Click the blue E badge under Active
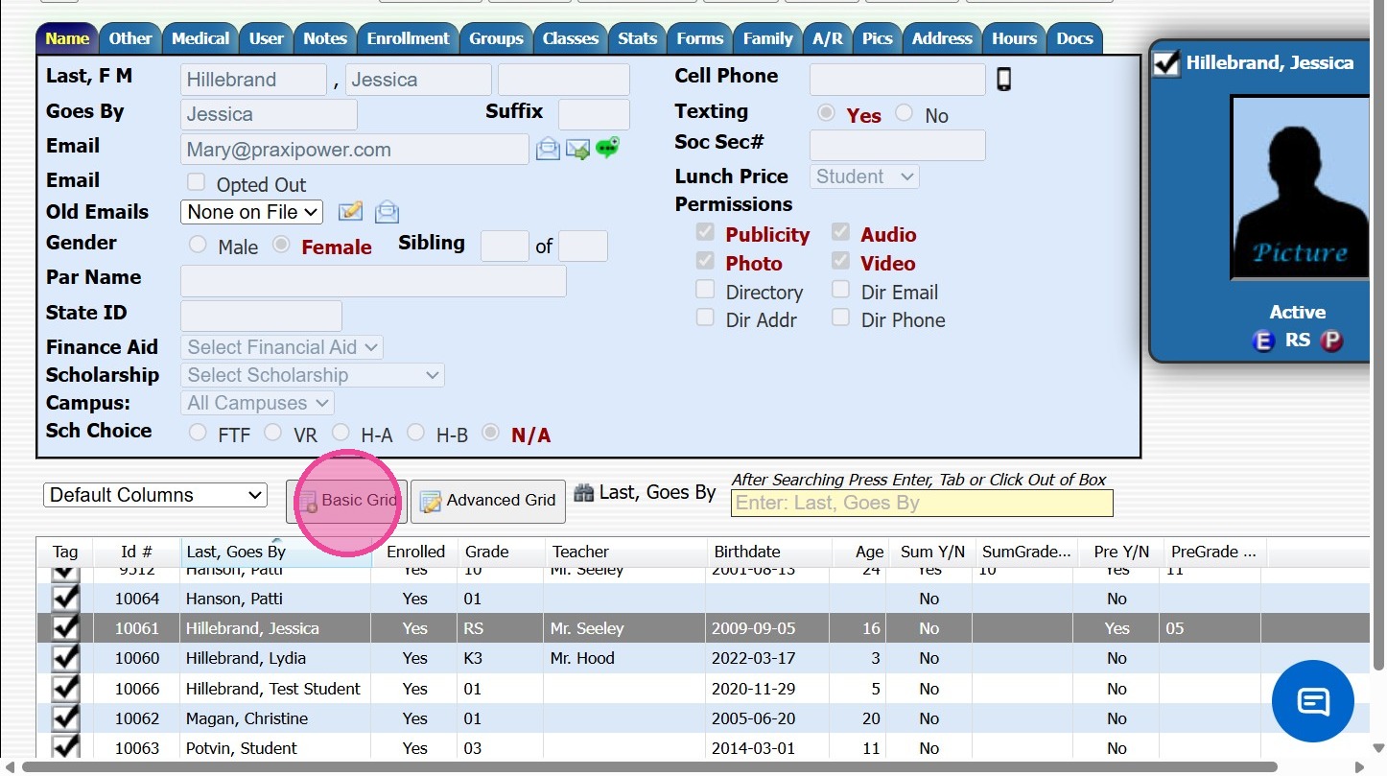This screenshot has width=1387, height=776. [1263, 341]
